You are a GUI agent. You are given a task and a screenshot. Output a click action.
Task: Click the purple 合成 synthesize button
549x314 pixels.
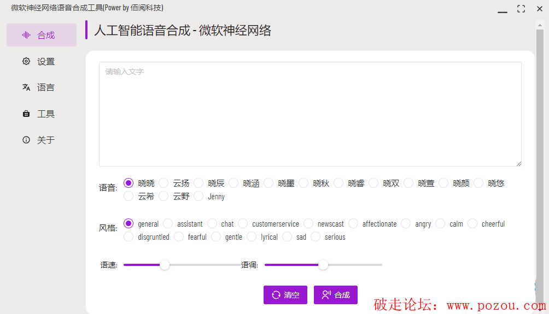pyautogui.click(x=335, y=295)
